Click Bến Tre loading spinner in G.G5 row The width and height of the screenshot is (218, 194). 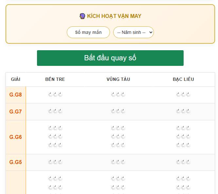(55, 162)
